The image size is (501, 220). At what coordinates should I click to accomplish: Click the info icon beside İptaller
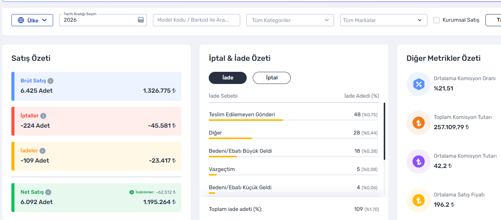[43, 116]
